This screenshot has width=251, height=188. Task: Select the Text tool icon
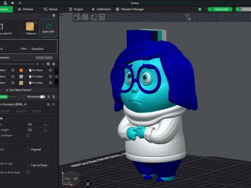point(188,17)
